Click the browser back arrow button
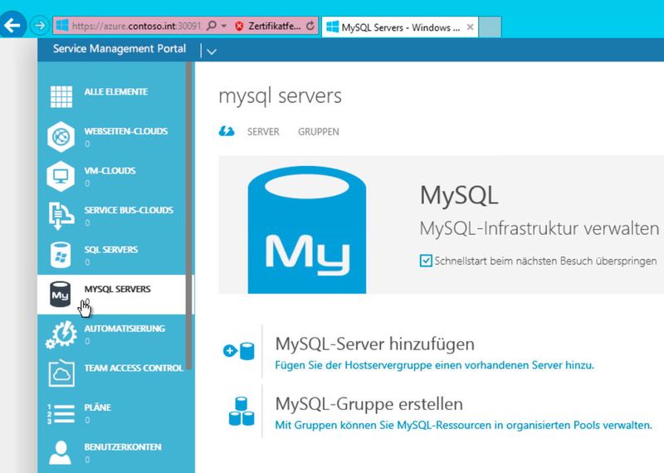The width and height of the screenshot is (664, 473). coord(12,26)
